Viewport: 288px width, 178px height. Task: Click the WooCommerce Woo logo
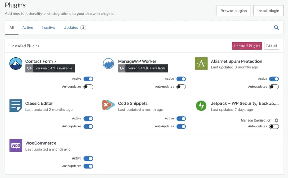tap(16, 145)
